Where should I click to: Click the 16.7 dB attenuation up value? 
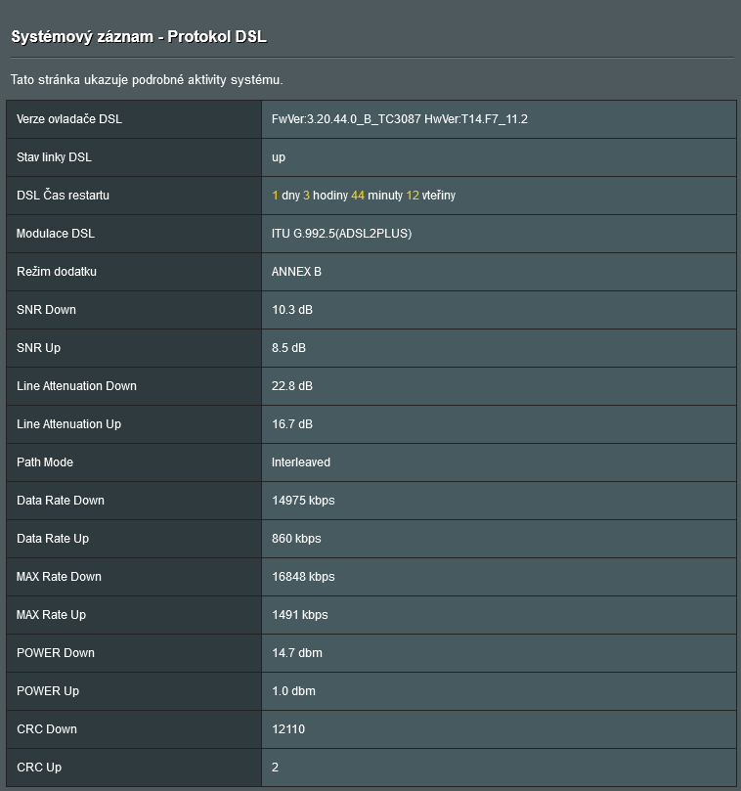(292, 424)
